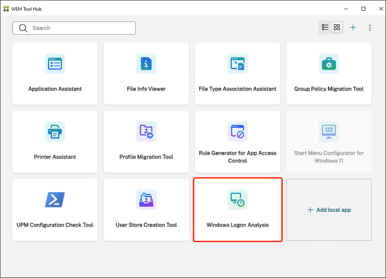This screenshot has height=278, width=386.
Task: Click Add local app tile
Action: [329, 210]
